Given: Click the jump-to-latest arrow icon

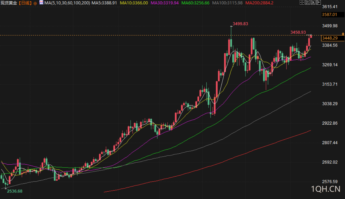Looking at the screenshot, I should [318, 2].
